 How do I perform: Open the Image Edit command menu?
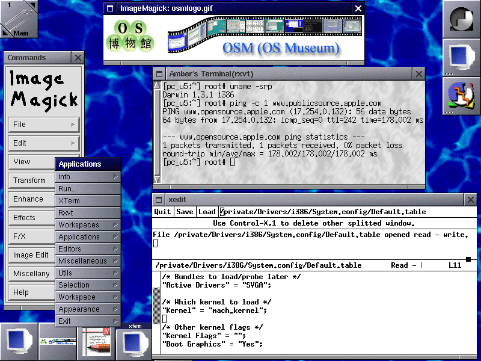(x=32, y=255)
